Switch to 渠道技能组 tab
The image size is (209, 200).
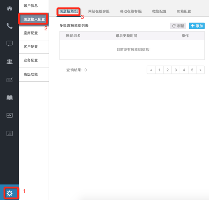[68, 11]
